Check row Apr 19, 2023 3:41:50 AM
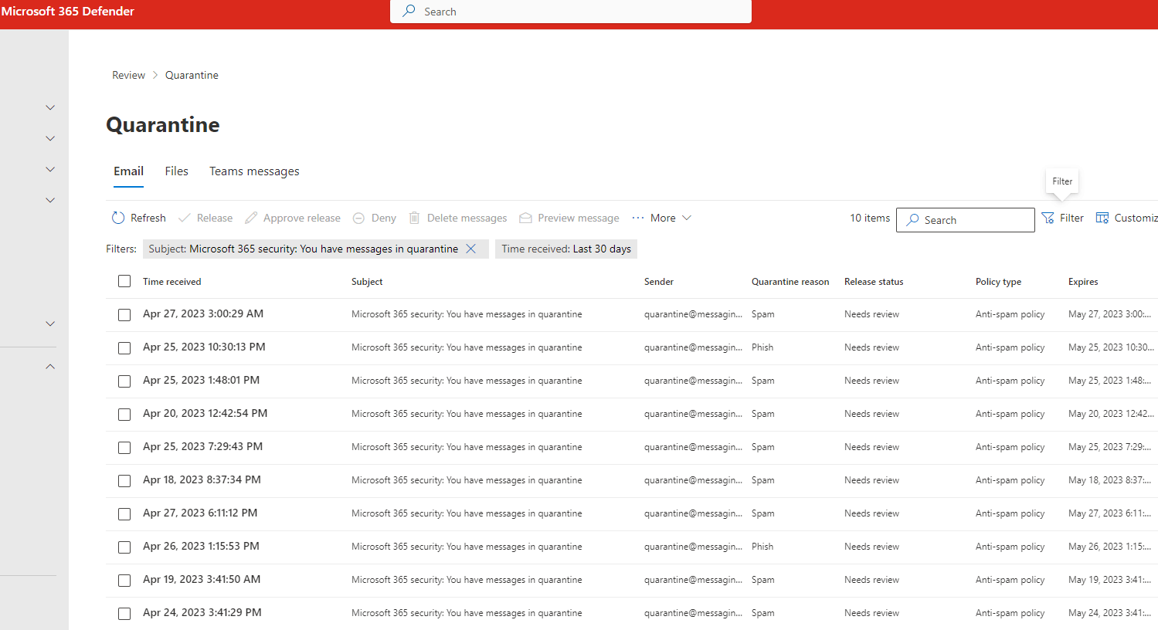The width and height of the screenshot is (1158, 630). pos(124,581)
